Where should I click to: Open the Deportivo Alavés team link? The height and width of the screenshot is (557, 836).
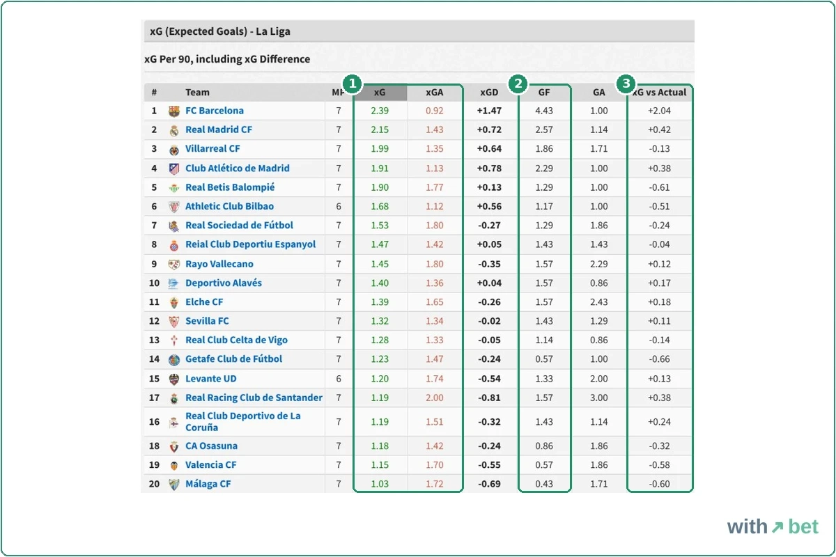point(224,283)
